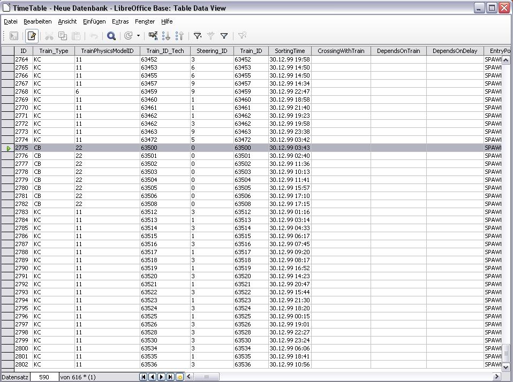The image size is (513, 382).
Task: Go to next record navigation button
Action: point(161,377)
